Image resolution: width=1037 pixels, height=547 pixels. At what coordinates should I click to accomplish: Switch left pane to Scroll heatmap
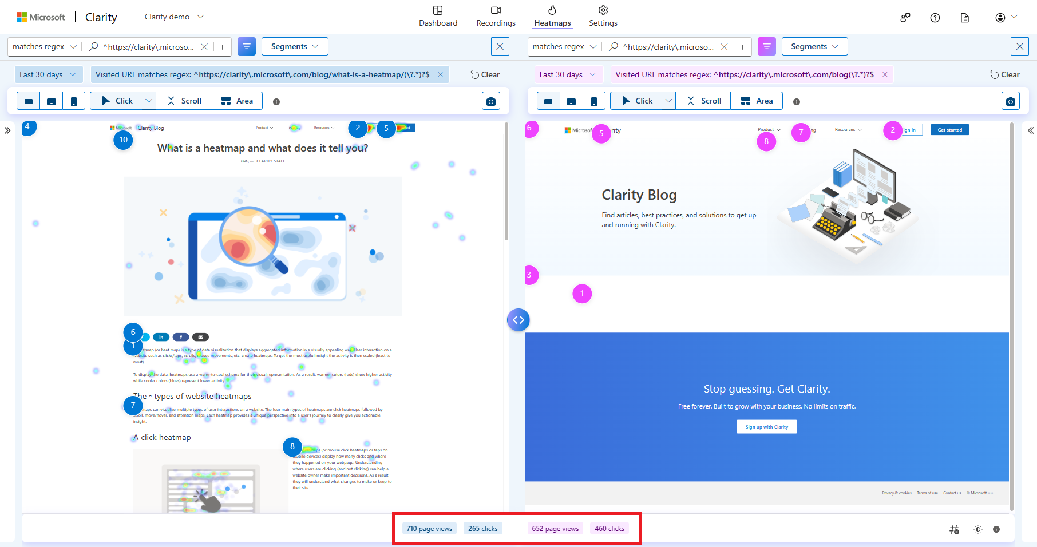(184, 101)
